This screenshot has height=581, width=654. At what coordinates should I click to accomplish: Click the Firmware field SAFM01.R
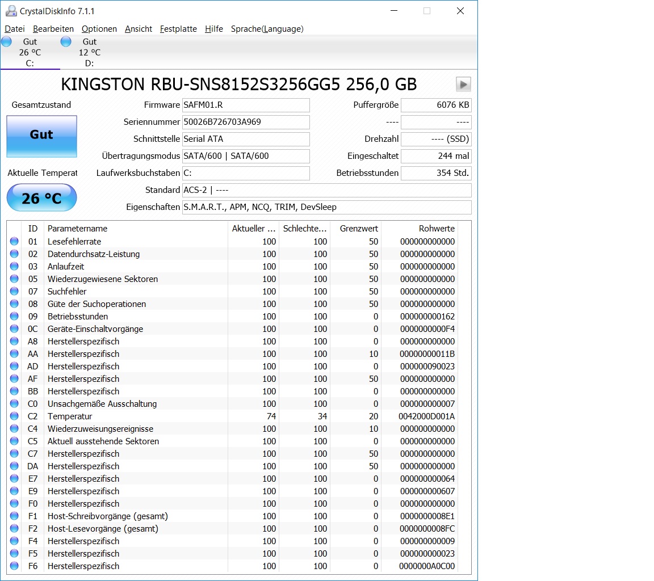[246, 105]
